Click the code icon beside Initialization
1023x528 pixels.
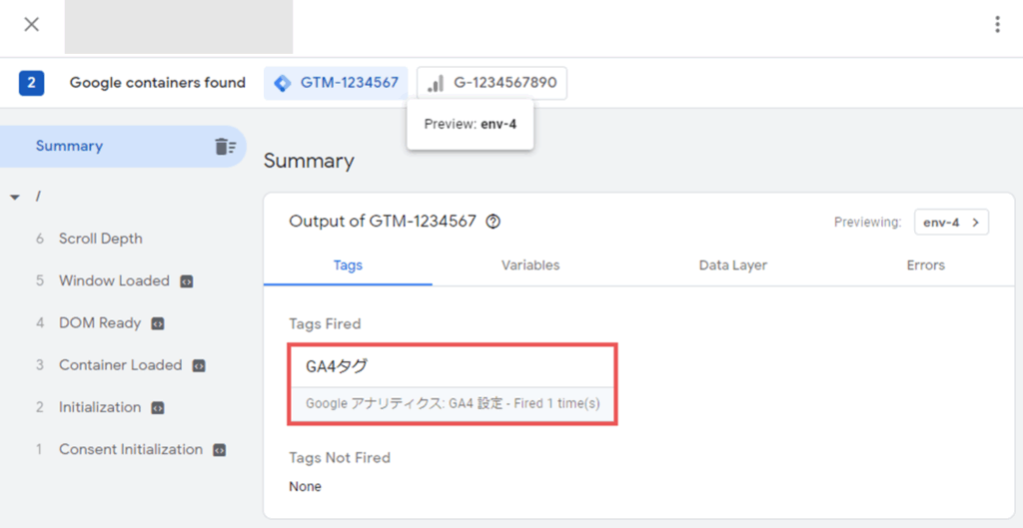157,408
